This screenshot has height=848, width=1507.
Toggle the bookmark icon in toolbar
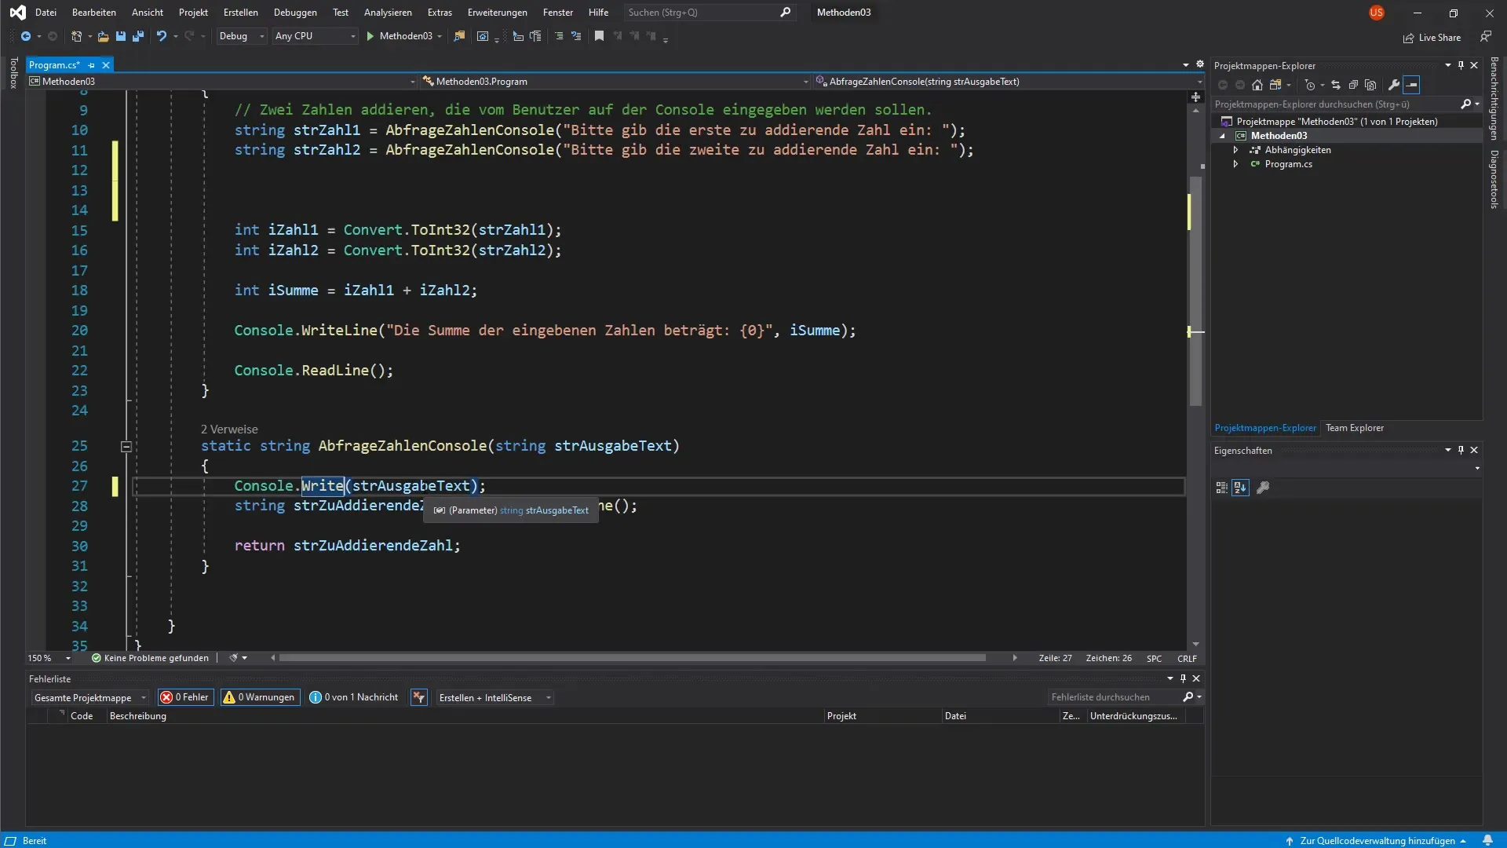[x=599, y=36]
